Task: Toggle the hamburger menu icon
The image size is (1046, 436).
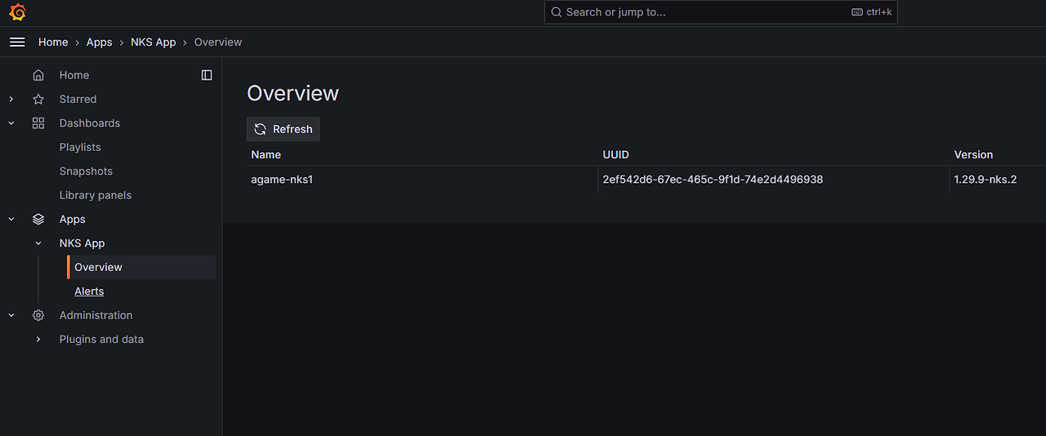Action: click(17, 42)
